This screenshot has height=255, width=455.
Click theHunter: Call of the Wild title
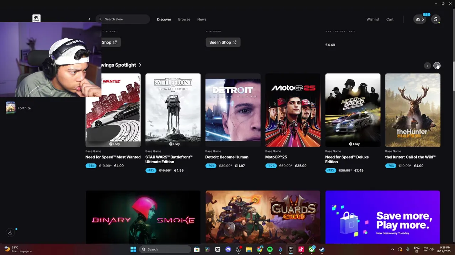410,157
